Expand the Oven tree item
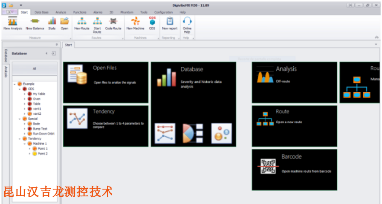The image size is (382, 204). coord(25,99)
